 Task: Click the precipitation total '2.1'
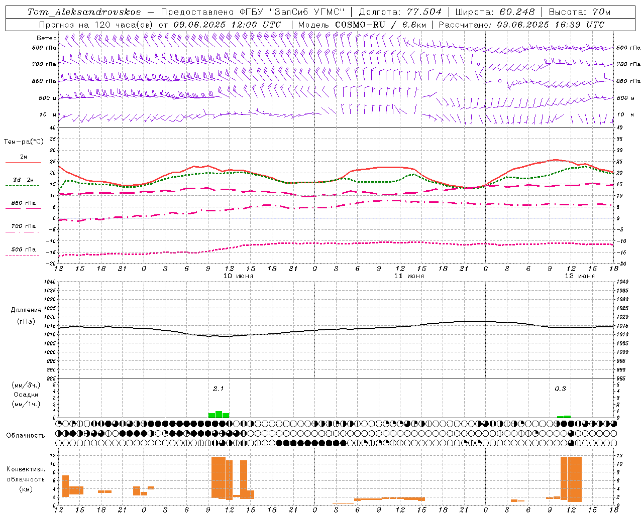(x=219, y=389)
